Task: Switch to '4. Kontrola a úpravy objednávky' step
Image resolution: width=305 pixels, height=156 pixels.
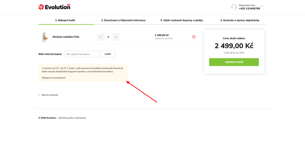Action: pyautogui.click(x=240, y=20)
